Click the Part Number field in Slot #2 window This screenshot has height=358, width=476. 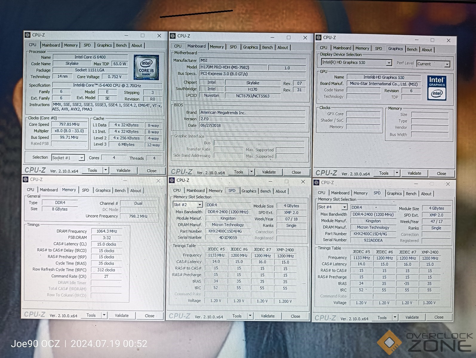(x=228, y=231)
